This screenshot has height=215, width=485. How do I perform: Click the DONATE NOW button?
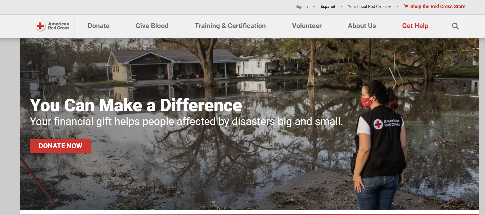point(61,146)
